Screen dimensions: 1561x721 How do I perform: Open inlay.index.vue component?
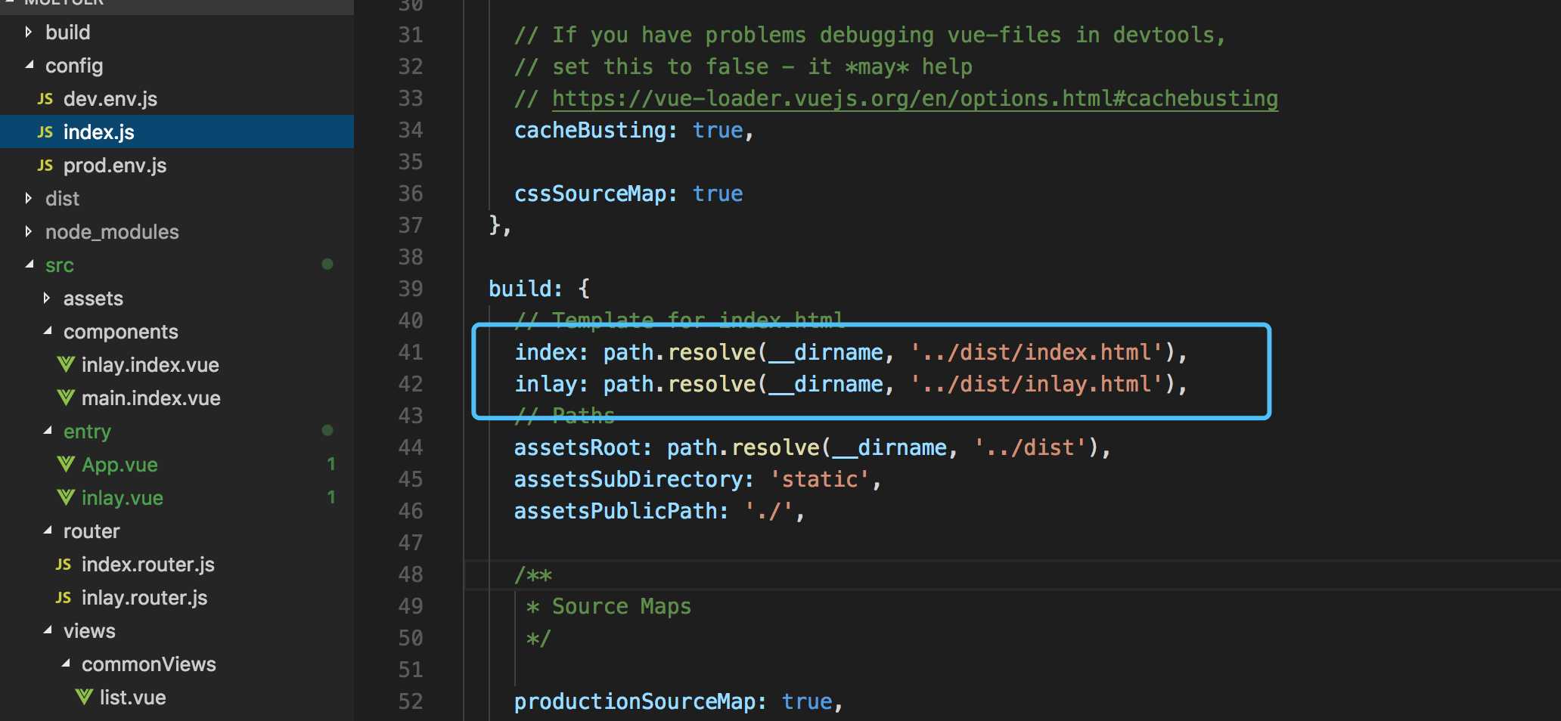point(151,365)
